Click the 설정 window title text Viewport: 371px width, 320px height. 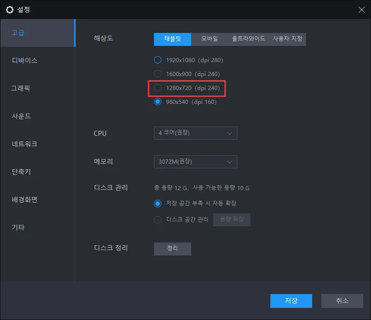pos(24,10)
